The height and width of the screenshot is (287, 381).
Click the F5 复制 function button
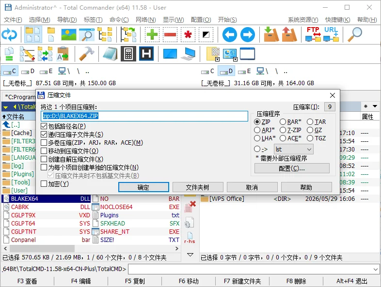pyautogui.click(x=135, y=281)
